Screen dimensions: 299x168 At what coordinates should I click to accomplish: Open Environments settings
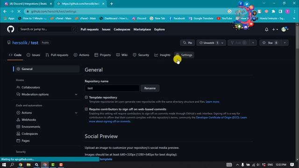tap(47, 127)
